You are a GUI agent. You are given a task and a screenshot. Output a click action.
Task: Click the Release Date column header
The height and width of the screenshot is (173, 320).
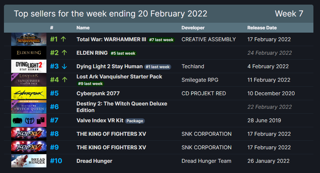[262, 28]
